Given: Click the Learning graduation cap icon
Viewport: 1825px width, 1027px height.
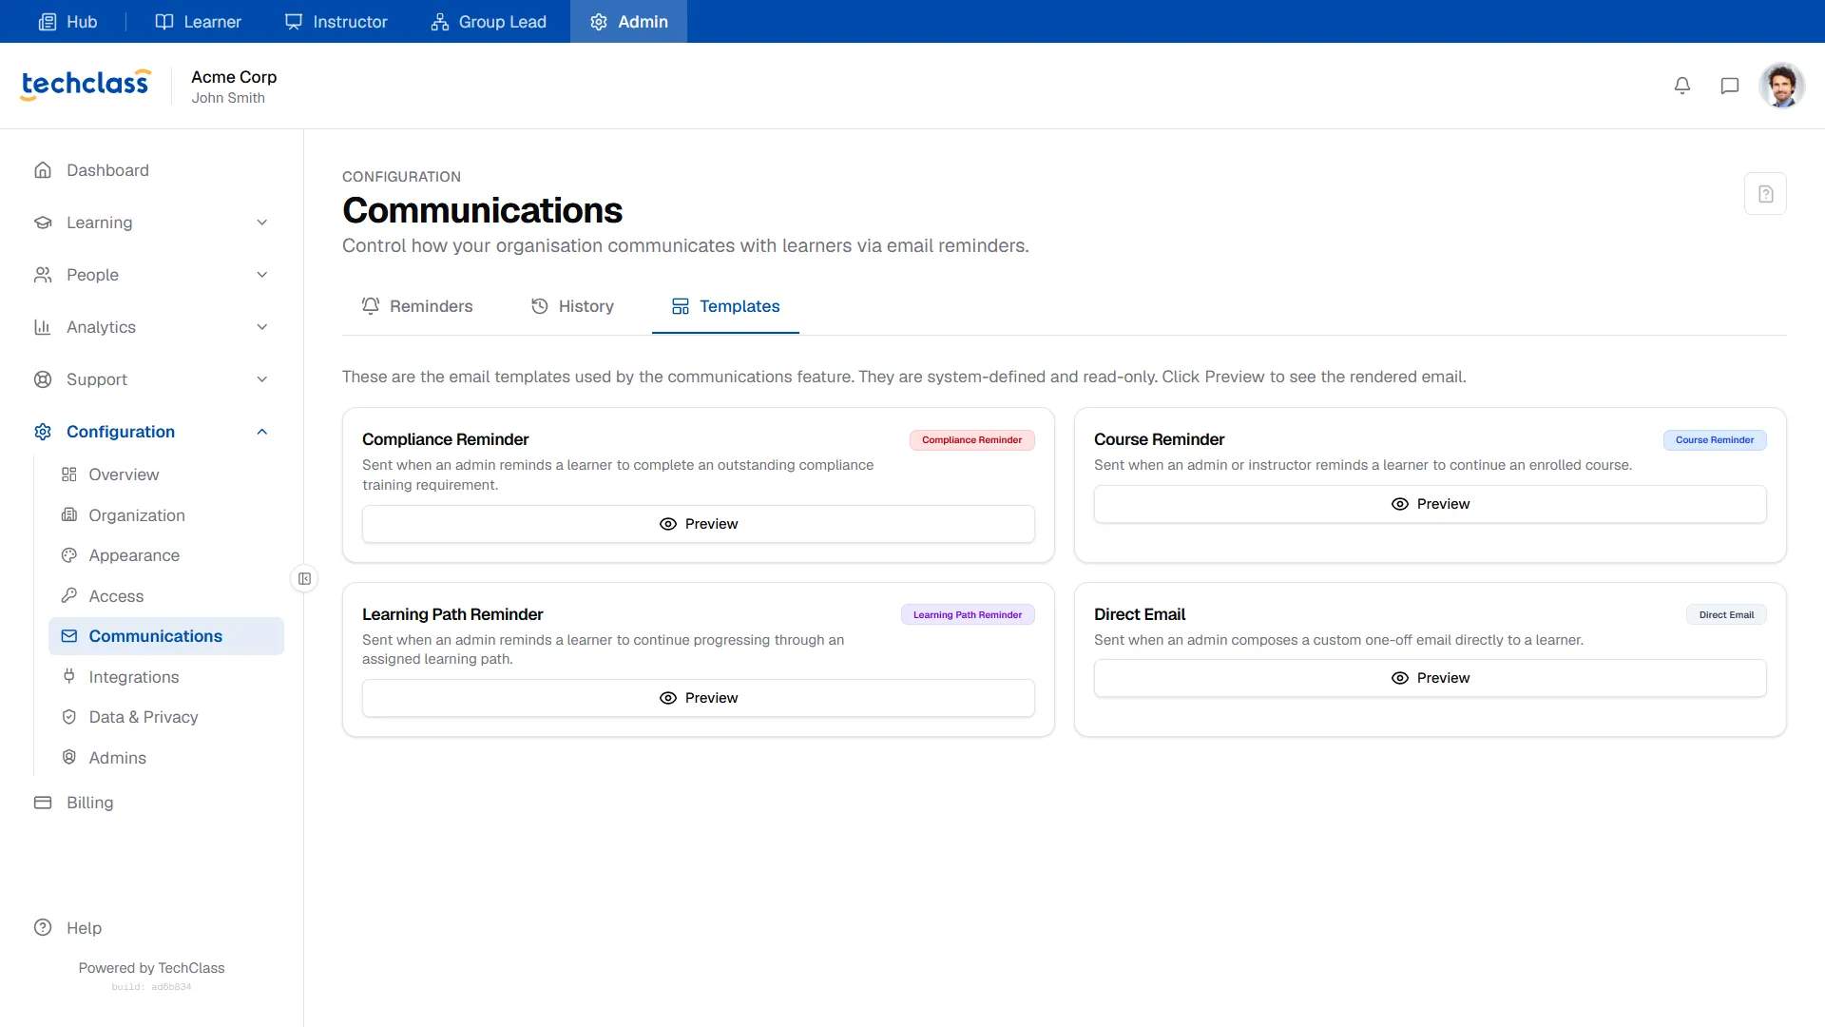Looking at the screenshot, I should click(43, 223).
